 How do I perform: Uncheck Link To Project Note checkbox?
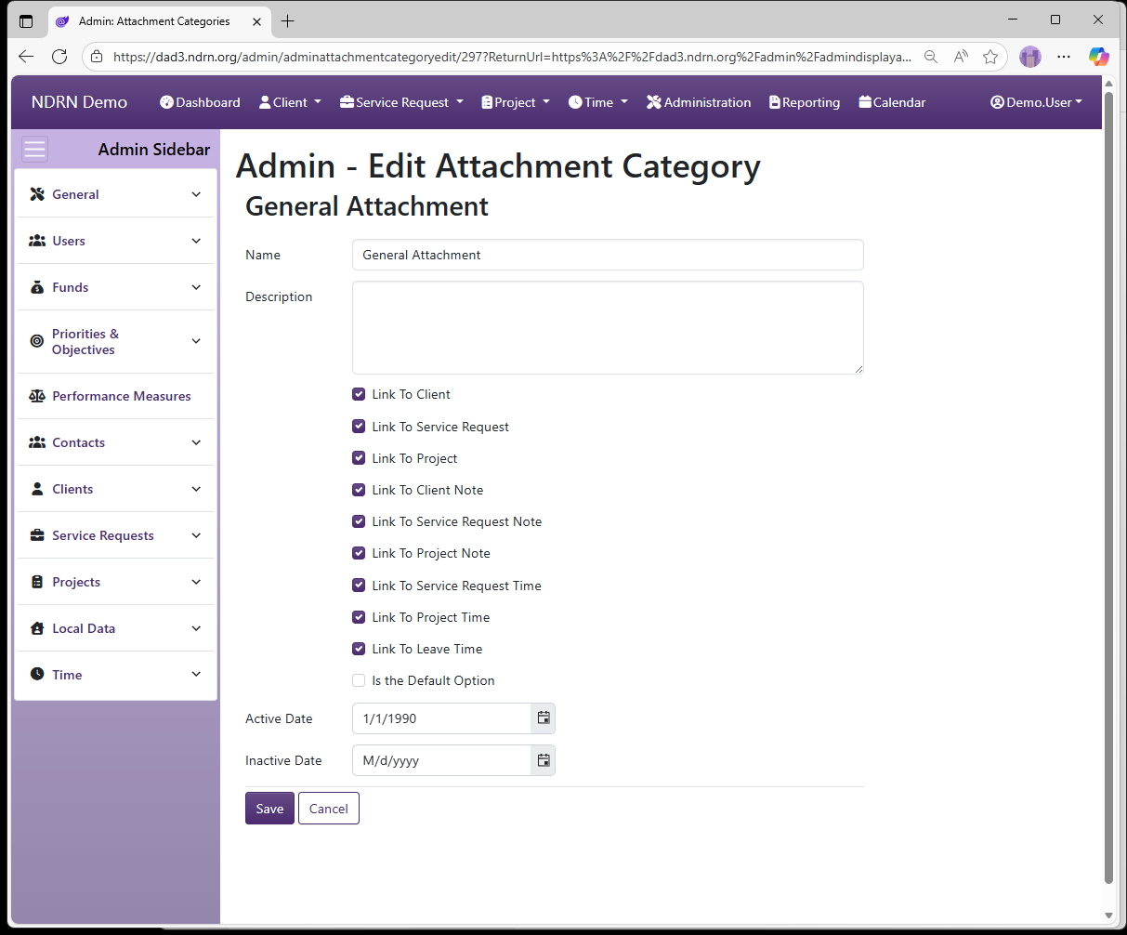tap(359, 553)
